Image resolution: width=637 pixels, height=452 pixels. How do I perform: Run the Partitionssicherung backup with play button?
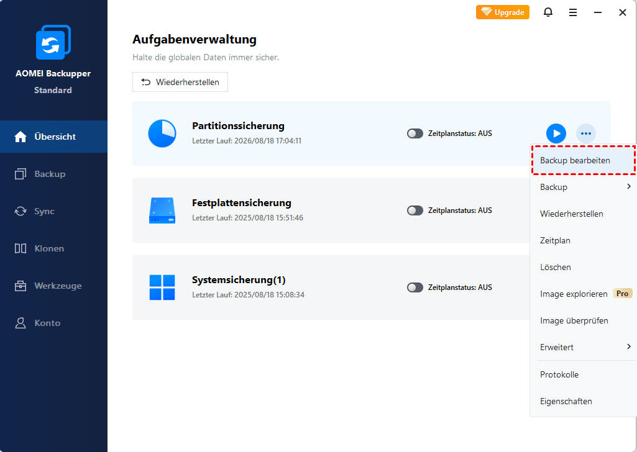coord(556,133)
